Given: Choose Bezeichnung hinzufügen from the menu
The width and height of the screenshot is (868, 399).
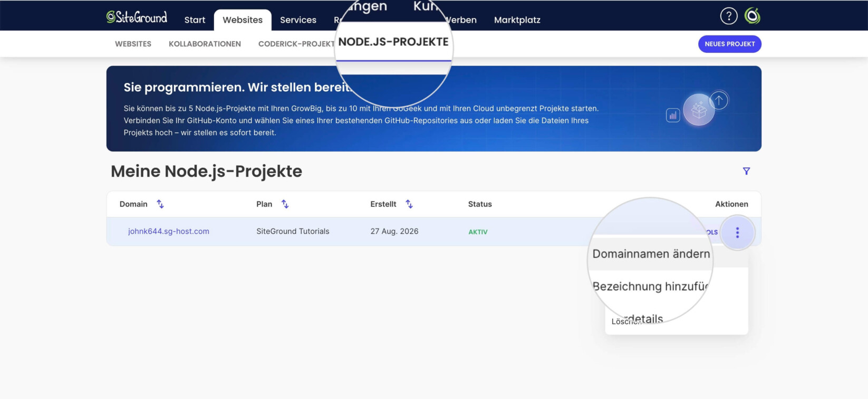Looking at the screenshot, I should 650,287.
